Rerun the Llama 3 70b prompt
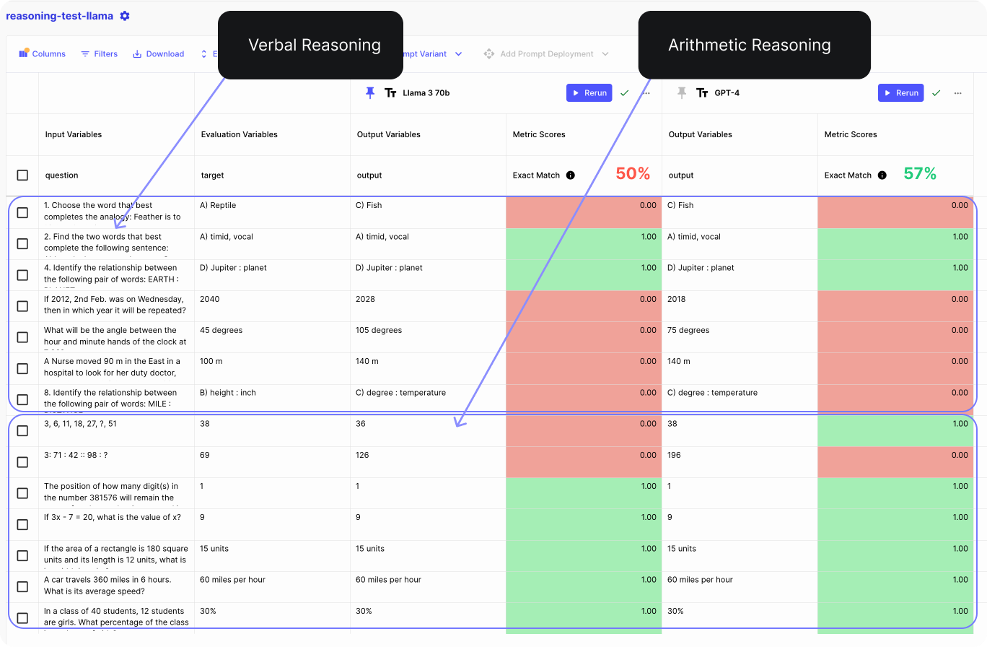The width and height of the screenshot is (987, 647). (589, 93)
